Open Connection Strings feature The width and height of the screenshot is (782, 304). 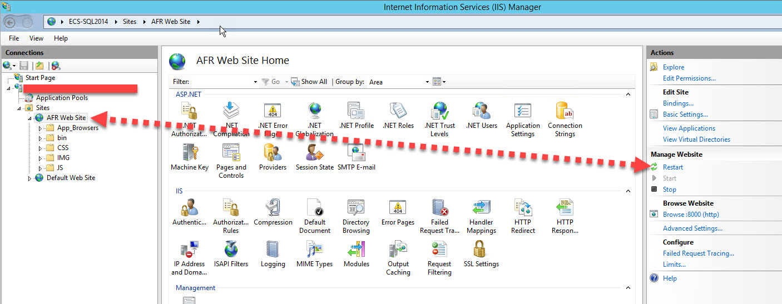coord(565,119)
